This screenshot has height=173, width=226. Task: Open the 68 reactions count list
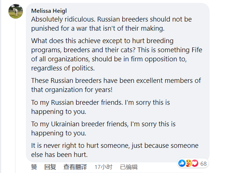(x=203, y=164)
